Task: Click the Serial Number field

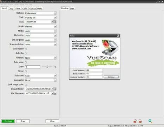Action: [94, 74]
